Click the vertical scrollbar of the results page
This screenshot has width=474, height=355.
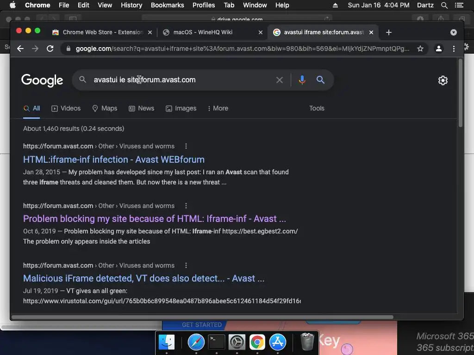[461, 93]
